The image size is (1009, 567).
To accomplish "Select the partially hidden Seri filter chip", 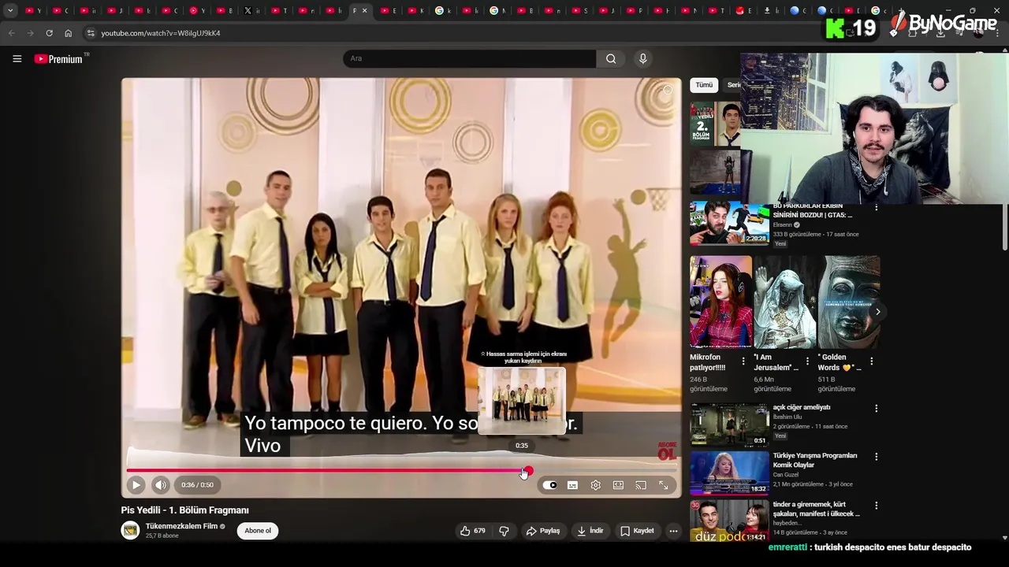I will [x=733, y=85].
